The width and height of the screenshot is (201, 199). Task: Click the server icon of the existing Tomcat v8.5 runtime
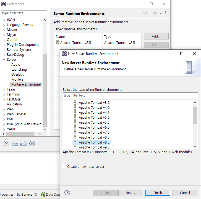tap(58, 43)
